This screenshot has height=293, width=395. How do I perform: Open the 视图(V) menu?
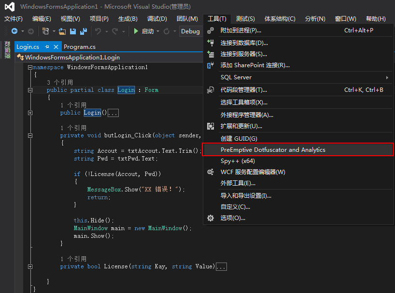[x=71, y=19]
